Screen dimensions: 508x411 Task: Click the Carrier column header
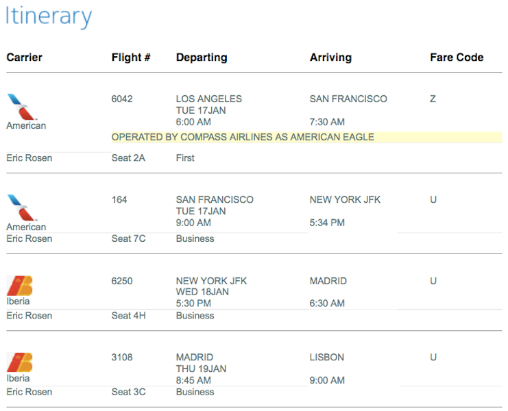[x=26, y=58]
